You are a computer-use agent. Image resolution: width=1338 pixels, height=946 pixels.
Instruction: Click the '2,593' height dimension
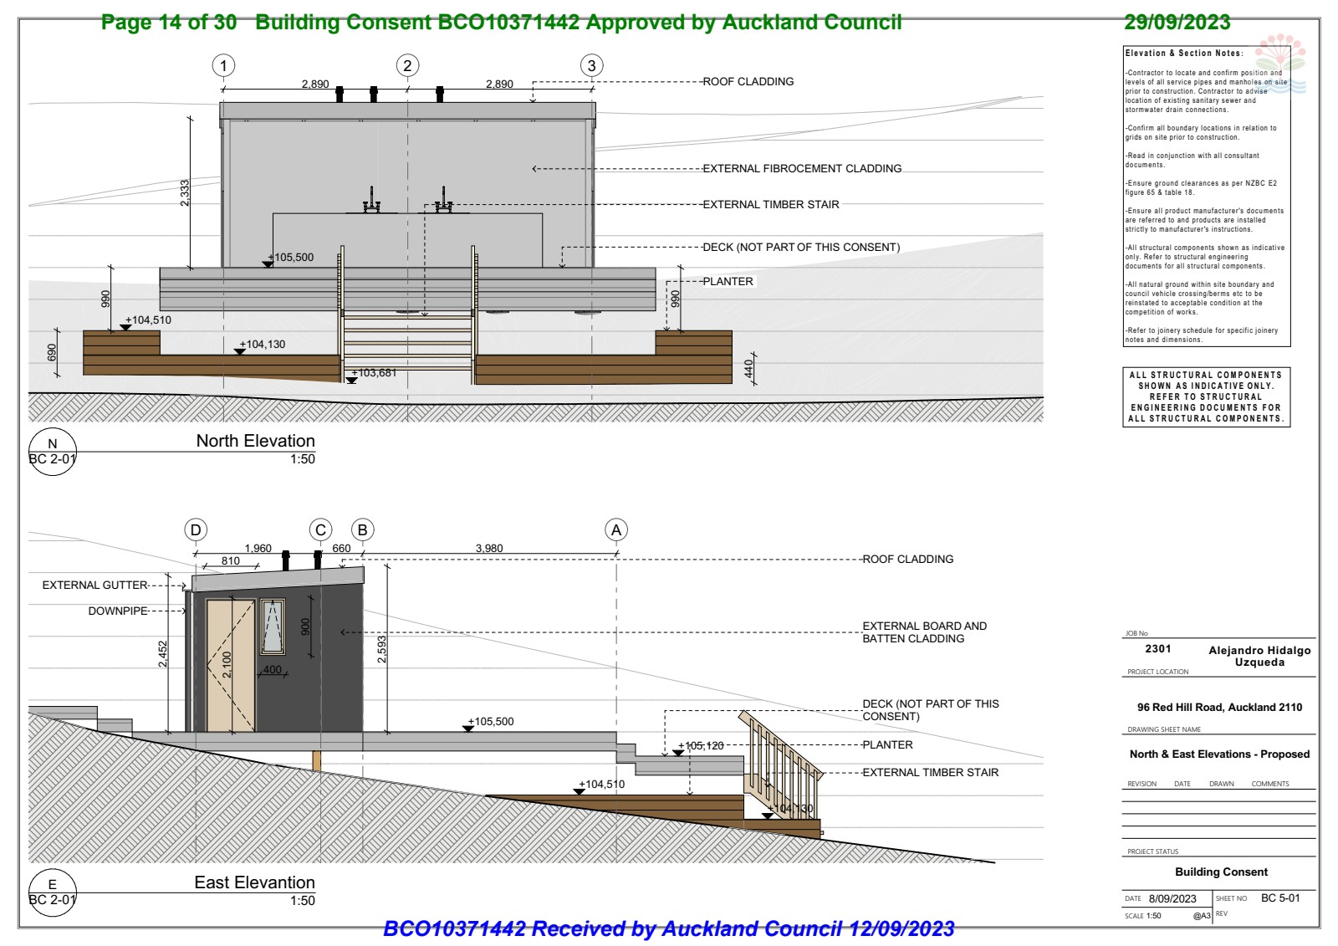[381, 650]
